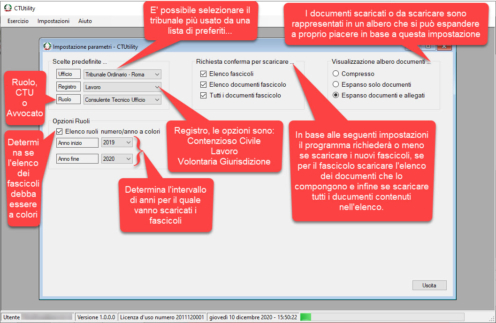Uncheck Elenco documenti fascicolo checkbox
The height and width of the screenshot is (323, 496).
[x=203, y=85]
